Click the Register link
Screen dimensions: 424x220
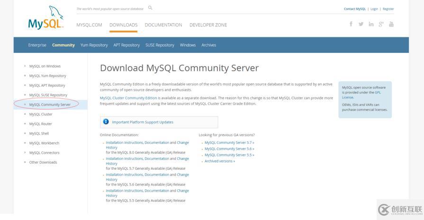coord(388,9)
